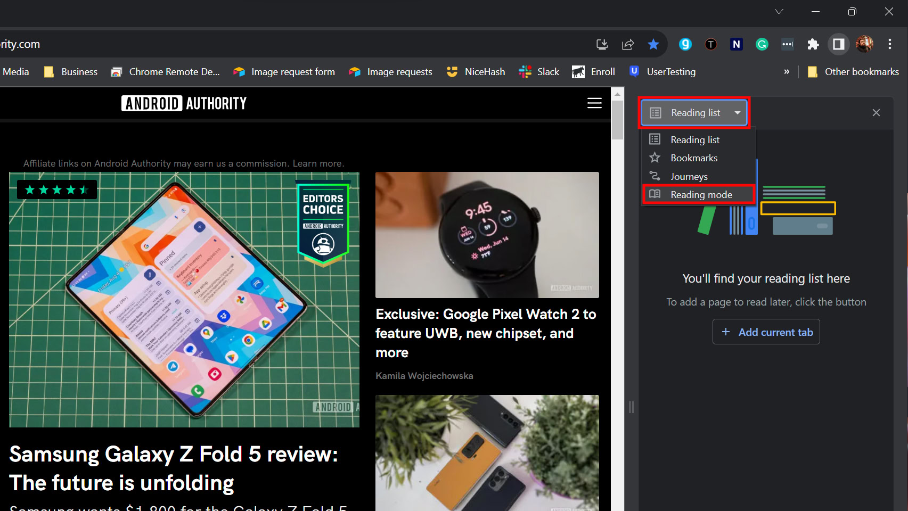Screen dimensions: 908x511
Task: Open the tab search chevron
Action: 779,12
